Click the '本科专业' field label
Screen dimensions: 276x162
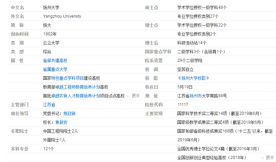pos(19,149)
